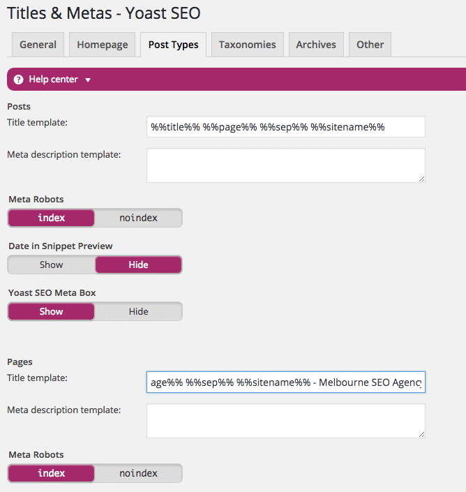Open the Taxonomies tab
Screen dimensions: 466x492
point(248,45)
